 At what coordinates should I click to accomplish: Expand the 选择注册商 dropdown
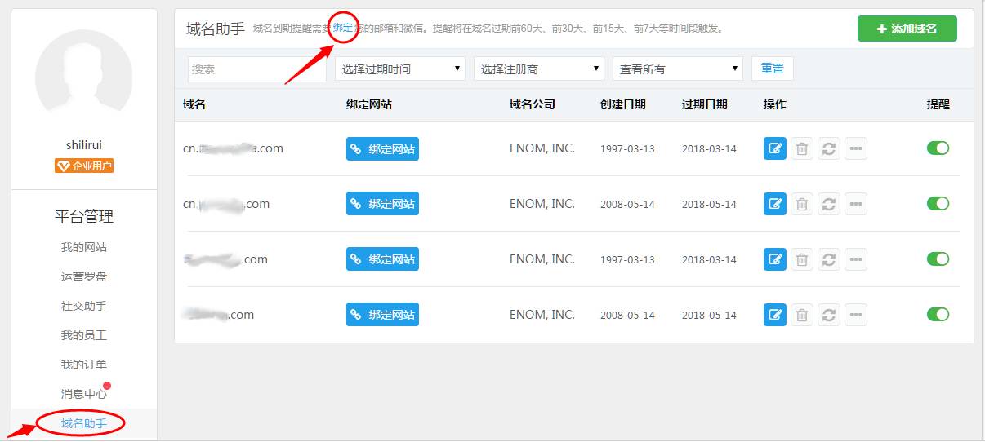(539, 69)
